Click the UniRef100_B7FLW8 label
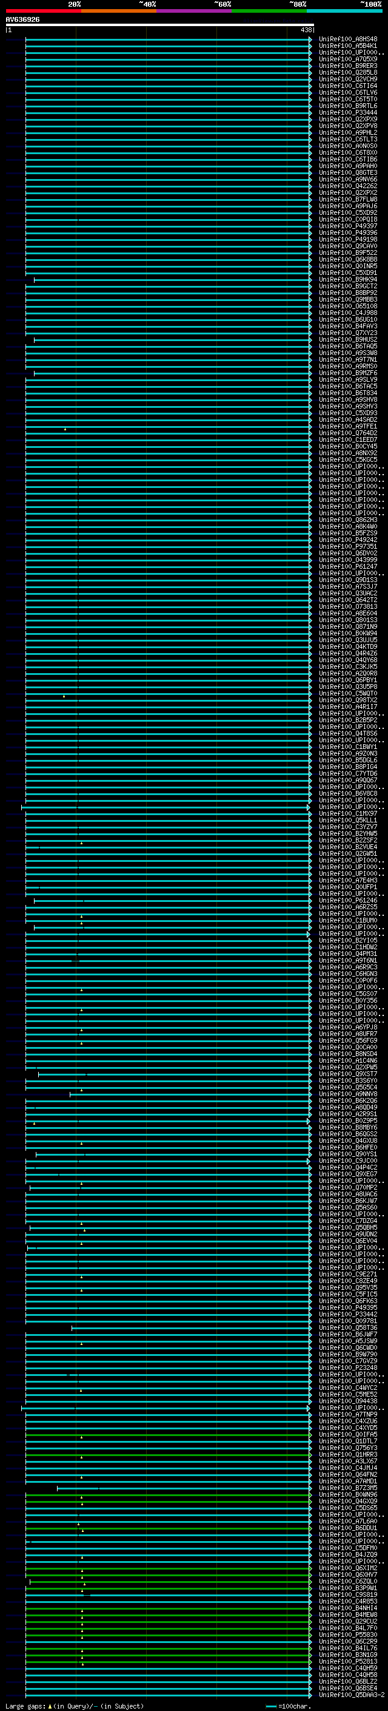 tap(348, 199)
